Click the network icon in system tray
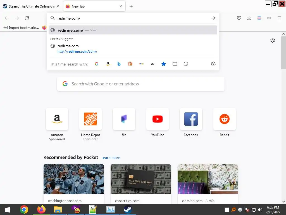This screenshot has height=215, width=286. (254, 210)
